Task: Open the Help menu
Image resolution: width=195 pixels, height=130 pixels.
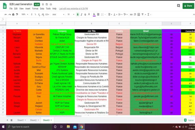Action: [x=54, y=9]
